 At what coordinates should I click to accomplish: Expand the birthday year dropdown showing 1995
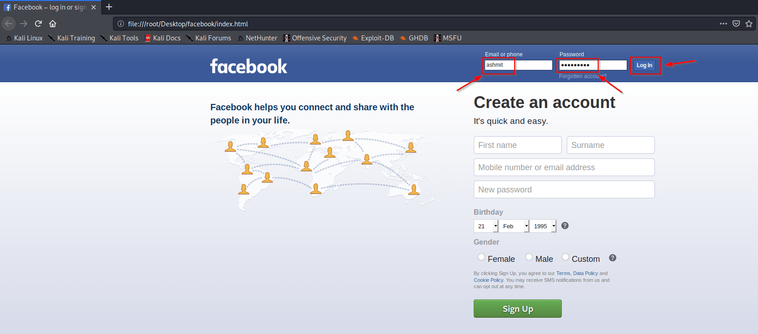click(543, 226)
